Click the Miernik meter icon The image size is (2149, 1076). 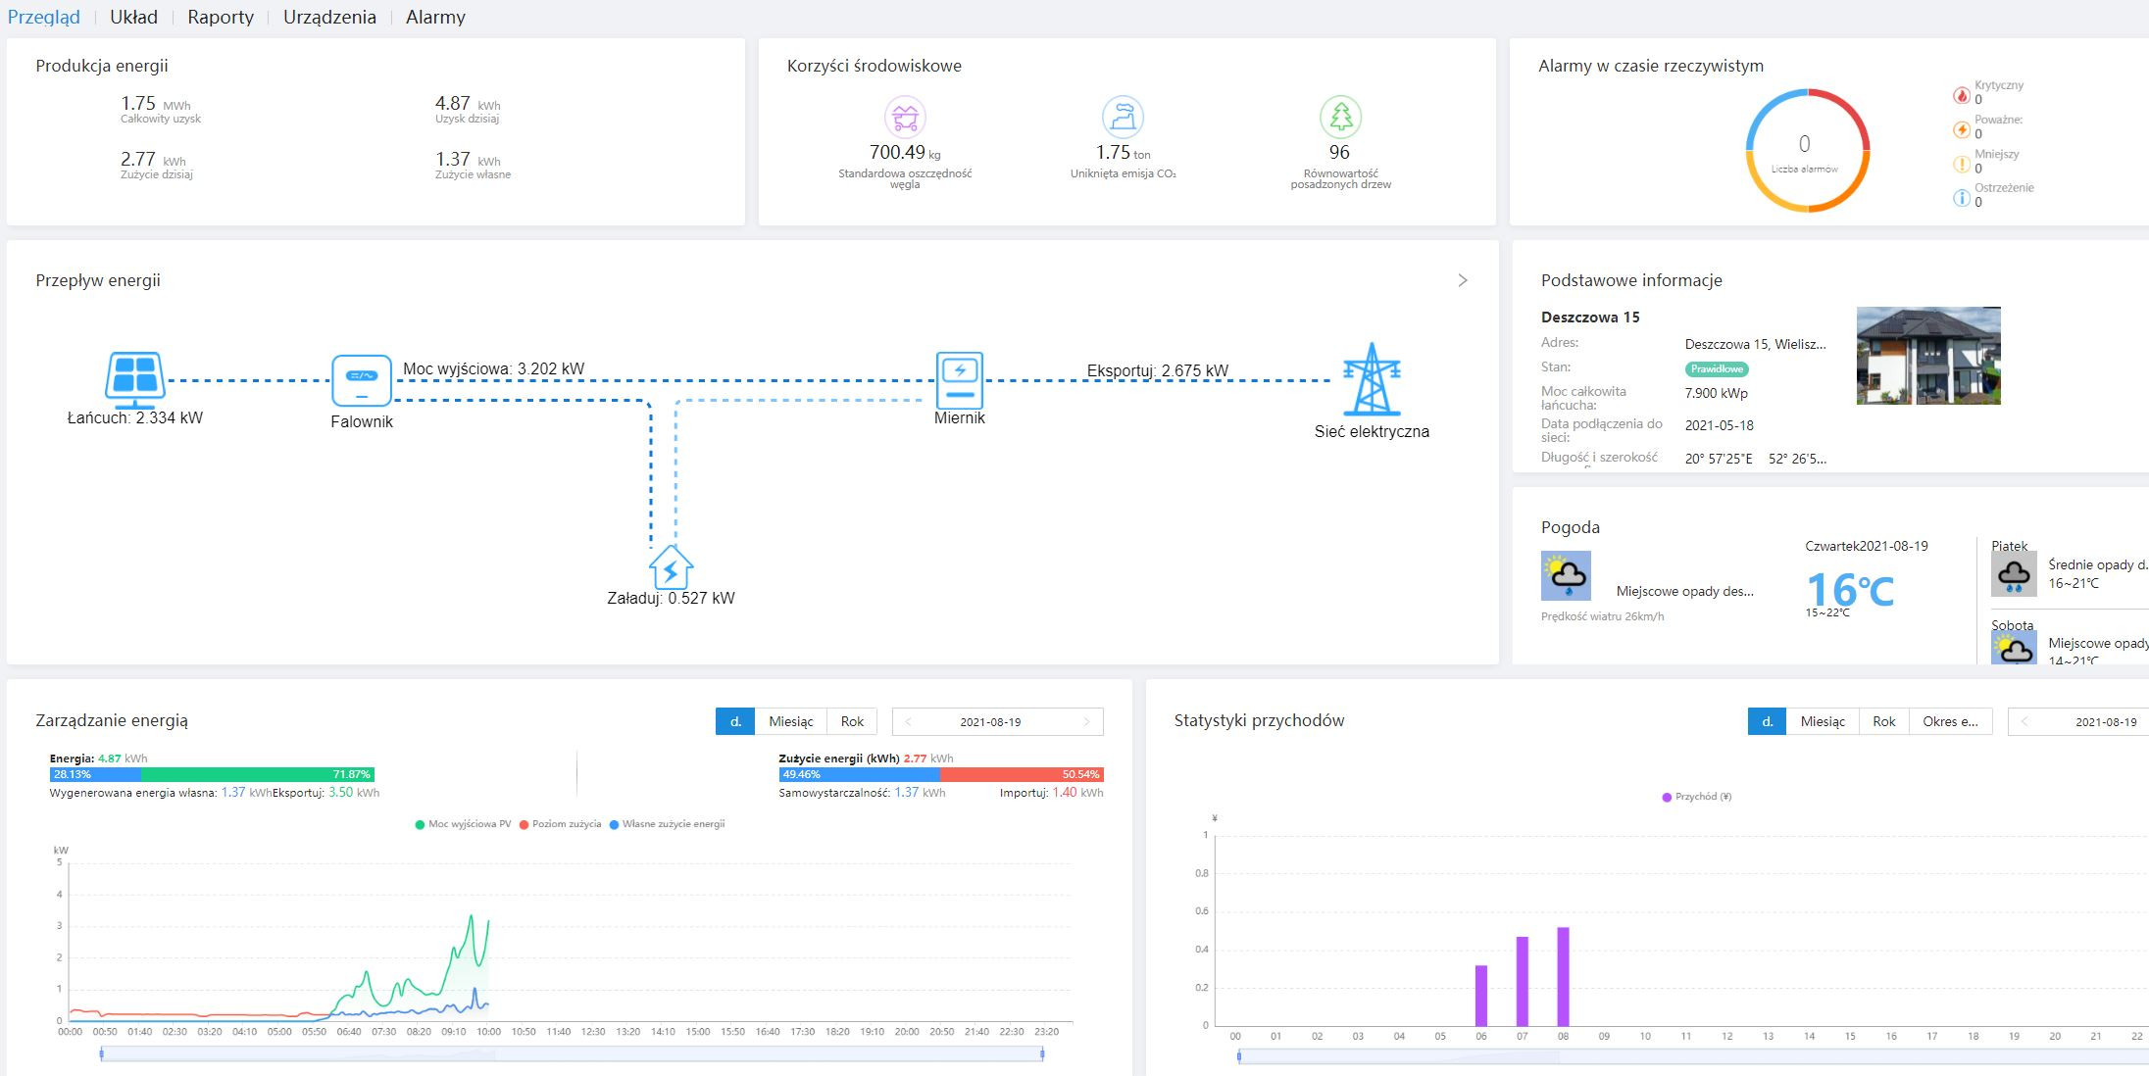959,379
